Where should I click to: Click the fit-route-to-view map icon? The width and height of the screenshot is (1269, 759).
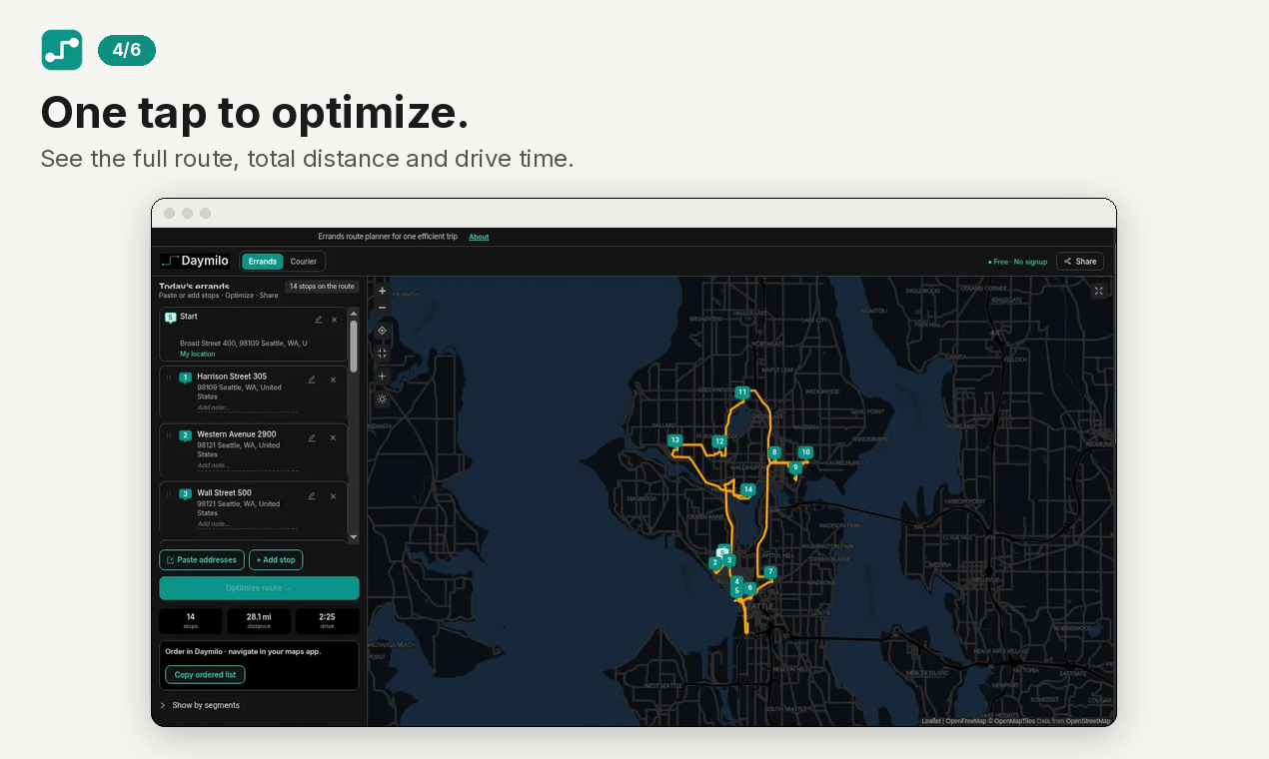[x=382, y=353]
